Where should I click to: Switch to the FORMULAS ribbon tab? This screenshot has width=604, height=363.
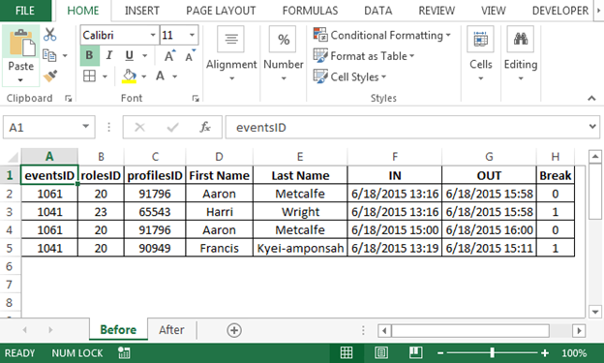(310, 11)
